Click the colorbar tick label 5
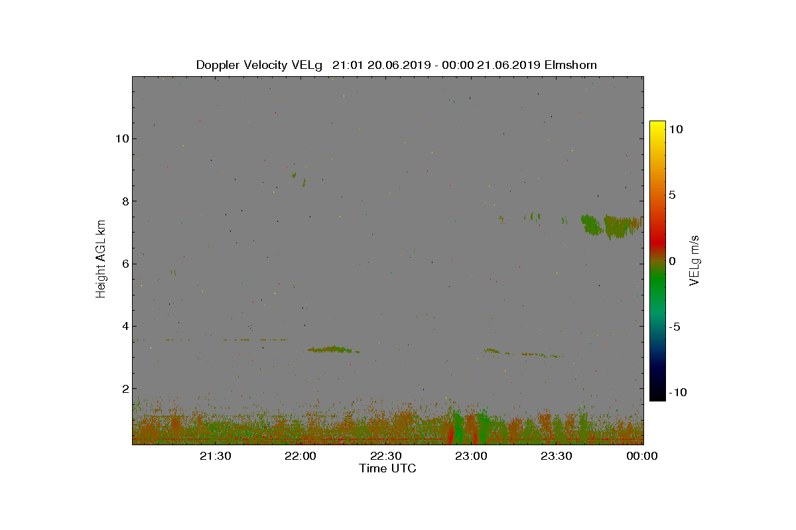 [x=673, y=195]
